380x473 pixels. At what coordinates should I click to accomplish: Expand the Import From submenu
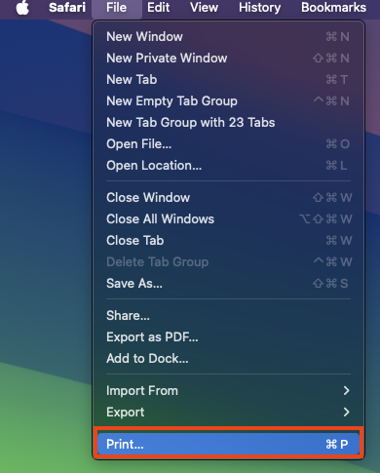tap(228, 391)
